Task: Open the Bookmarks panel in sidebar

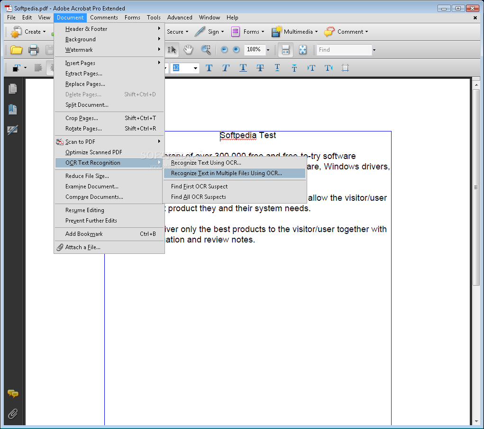Action: pos(13,109)
